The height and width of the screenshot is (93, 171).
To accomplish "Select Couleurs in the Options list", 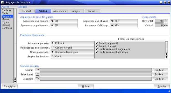I will point(7,10).
